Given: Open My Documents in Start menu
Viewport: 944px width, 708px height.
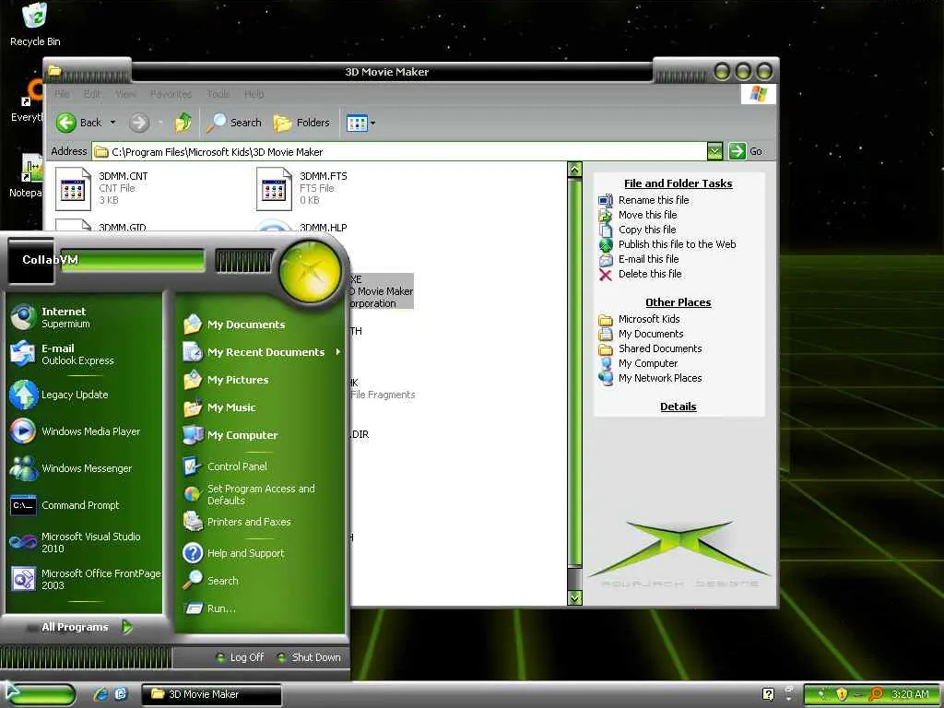Looking at the screenshot, I should pyautogui.click(x=261, y=324).
